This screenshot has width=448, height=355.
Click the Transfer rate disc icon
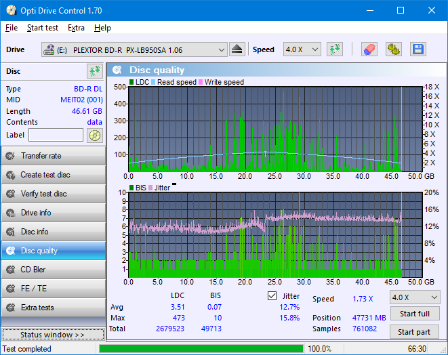[11, 156]
